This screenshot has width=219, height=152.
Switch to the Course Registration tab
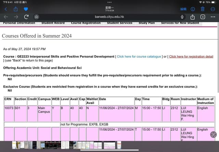pyautogui.click(x=86, y=23)
